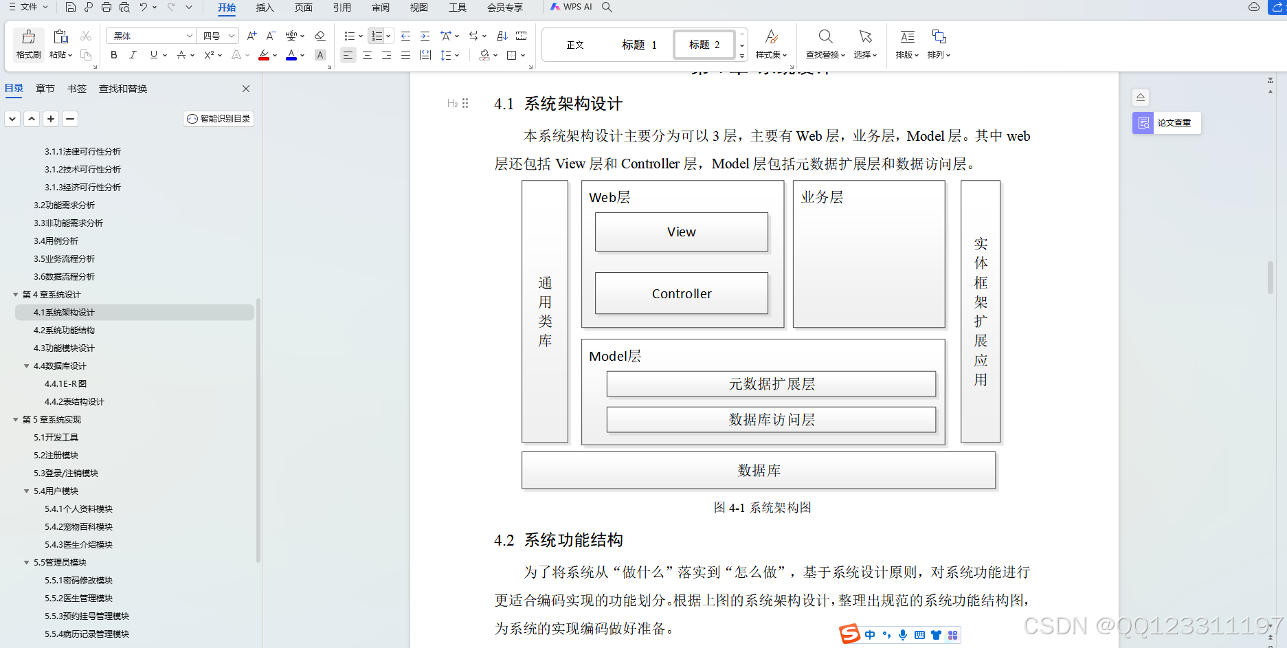Open 书签 navigation pane tab
Image resolution: width=1287 pixels, height=648 pixels.
[x=77, y=89]
